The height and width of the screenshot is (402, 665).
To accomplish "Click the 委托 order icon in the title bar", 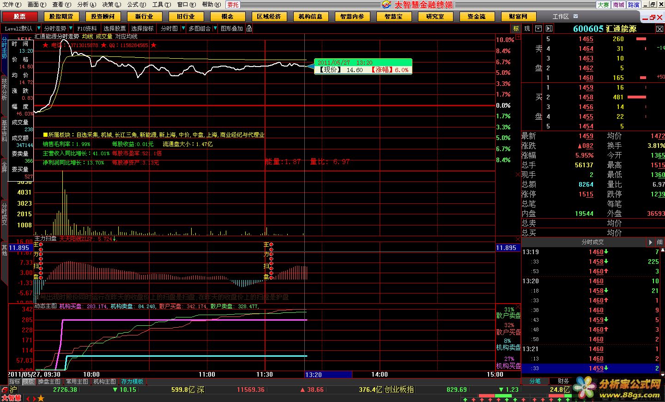I will coord(233,5).
